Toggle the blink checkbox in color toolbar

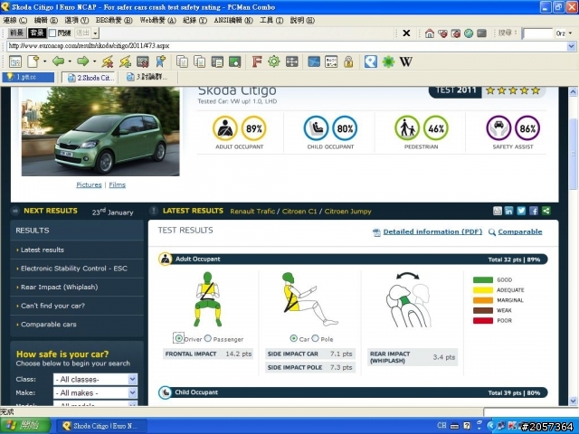[52, 33]
